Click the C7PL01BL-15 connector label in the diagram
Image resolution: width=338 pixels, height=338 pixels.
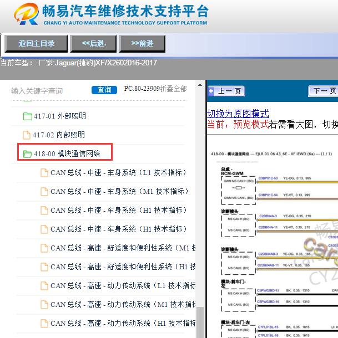tap(268, 327)
